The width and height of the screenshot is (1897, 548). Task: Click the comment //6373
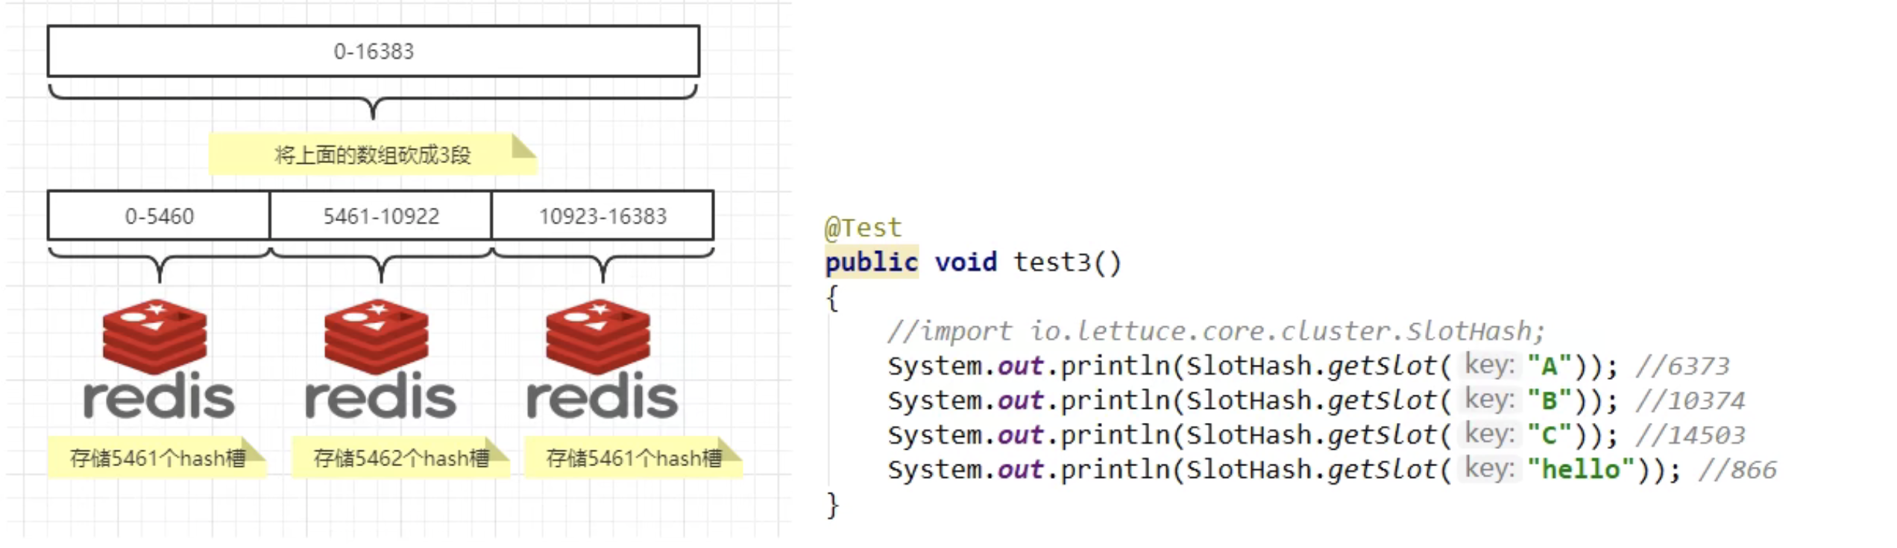tap(1682, 366)
